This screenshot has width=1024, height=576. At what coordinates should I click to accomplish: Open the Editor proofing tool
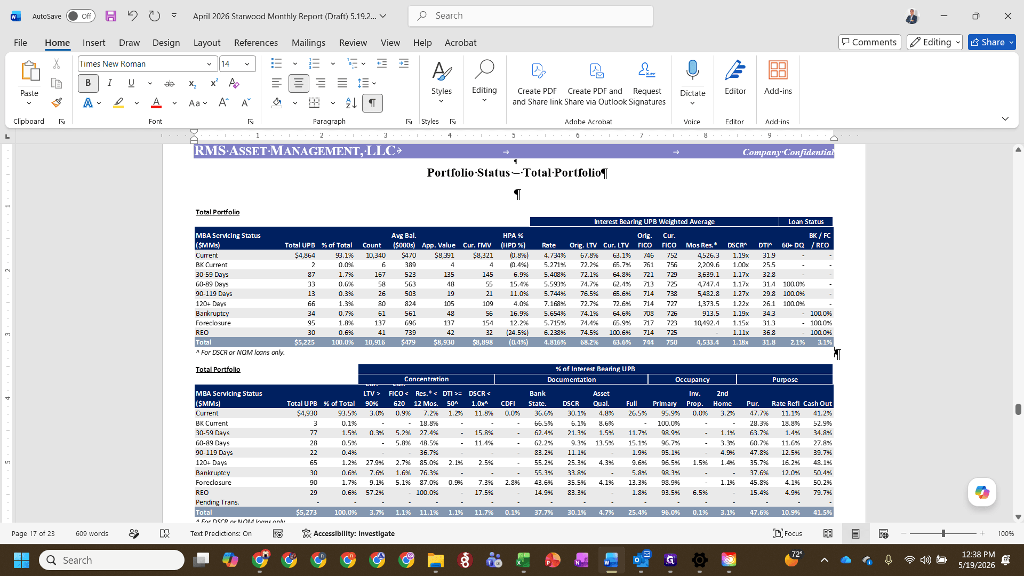tap(735, 77)
